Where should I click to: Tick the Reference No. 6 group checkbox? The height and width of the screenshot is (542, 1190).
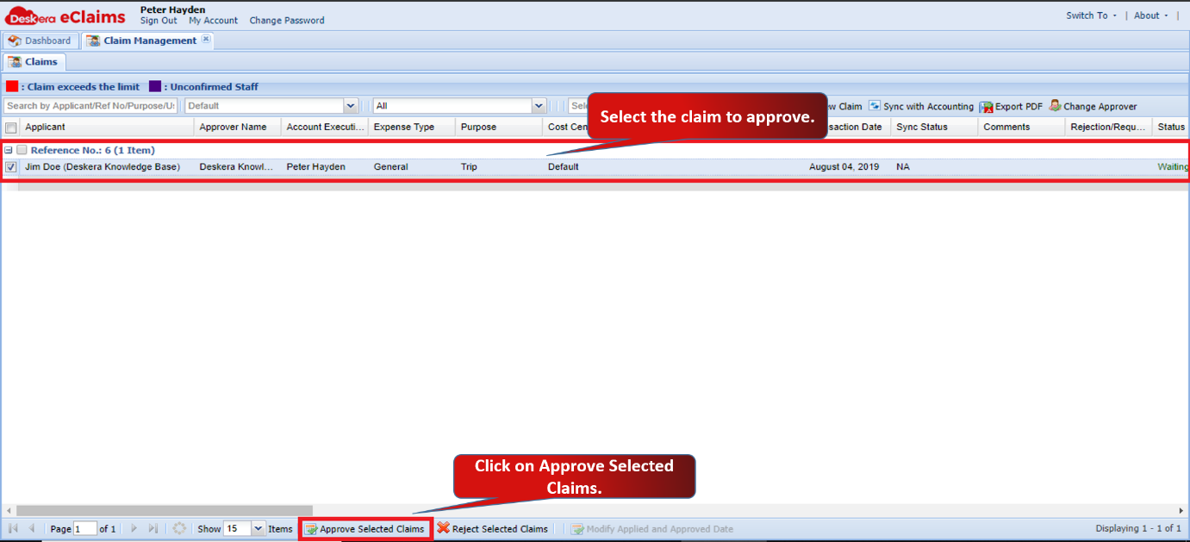[x=22, y=150]
